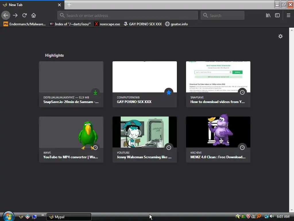Select Mypal taskbar button

(69, 217)
